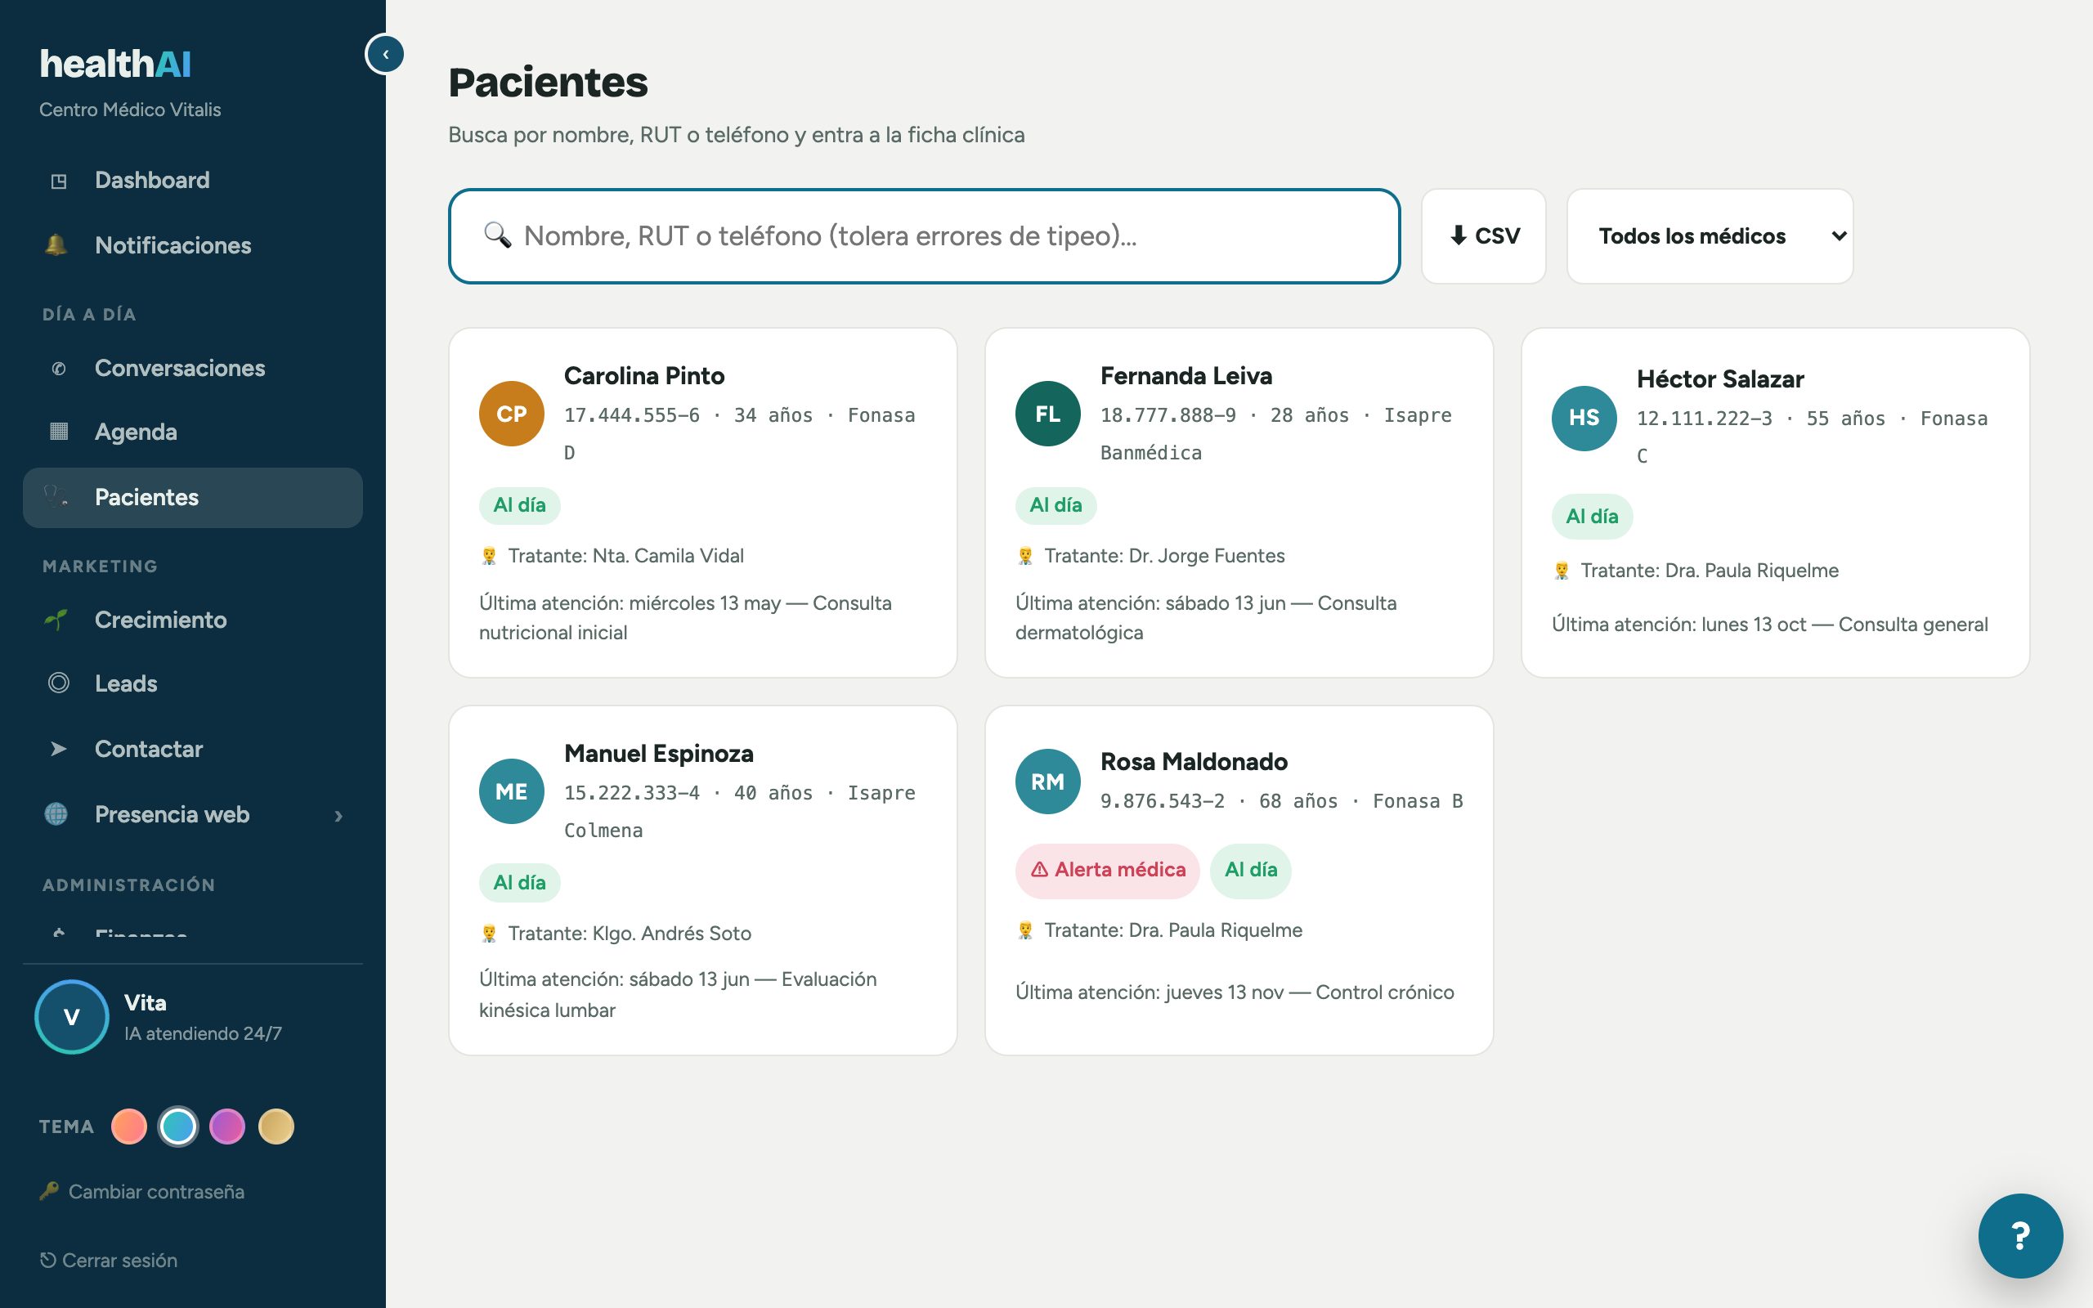Click 'Tratante: Nta. Camila Vidal' text

pyautogui.click(x=625, y=556)
